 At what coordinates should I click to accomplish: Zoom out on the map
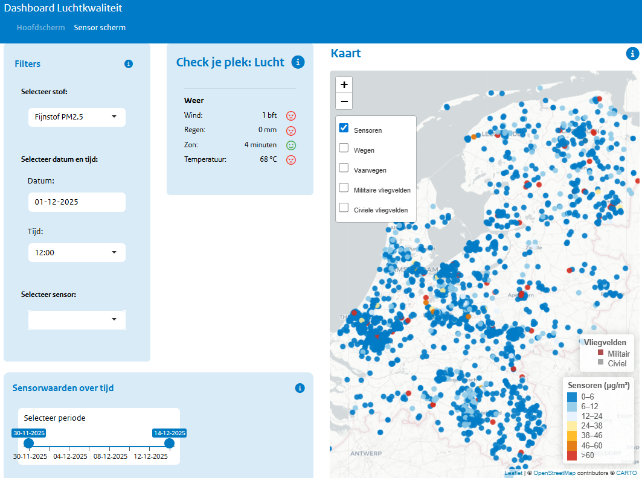tap(344, 101)
